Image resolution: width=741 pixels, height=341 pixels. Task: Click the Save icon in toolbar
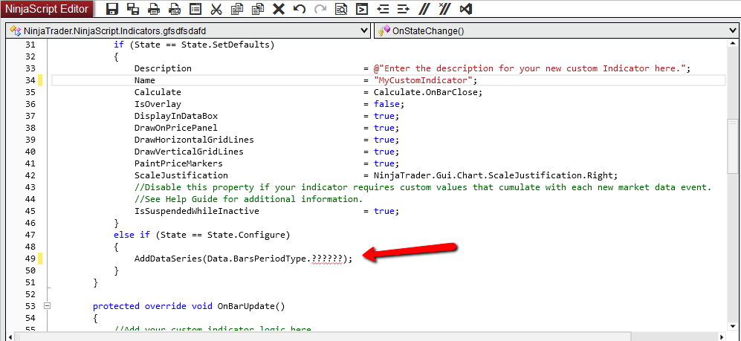tap(111, 8)
